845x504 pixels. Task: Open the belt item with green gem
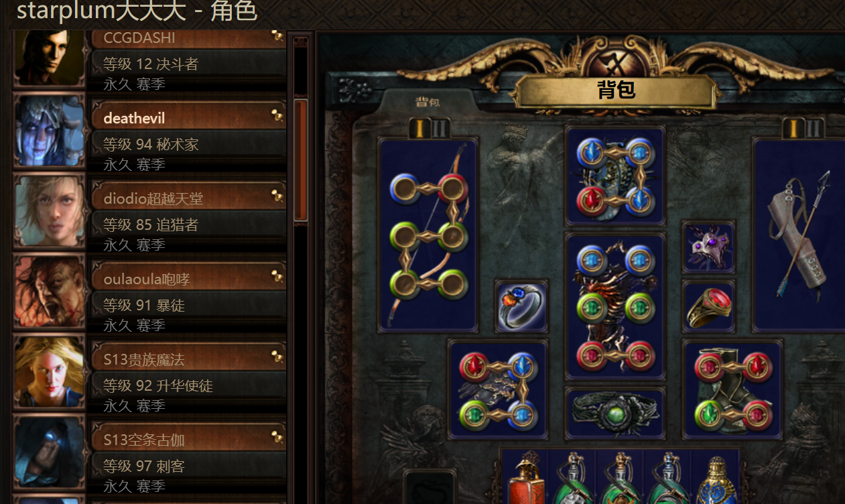tap(615, 413)
